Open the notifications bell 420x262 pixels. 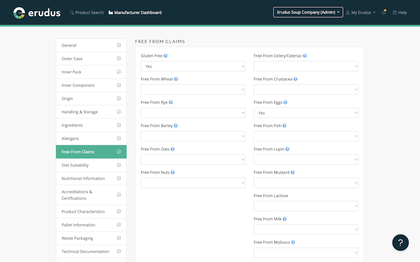point(384,12)
